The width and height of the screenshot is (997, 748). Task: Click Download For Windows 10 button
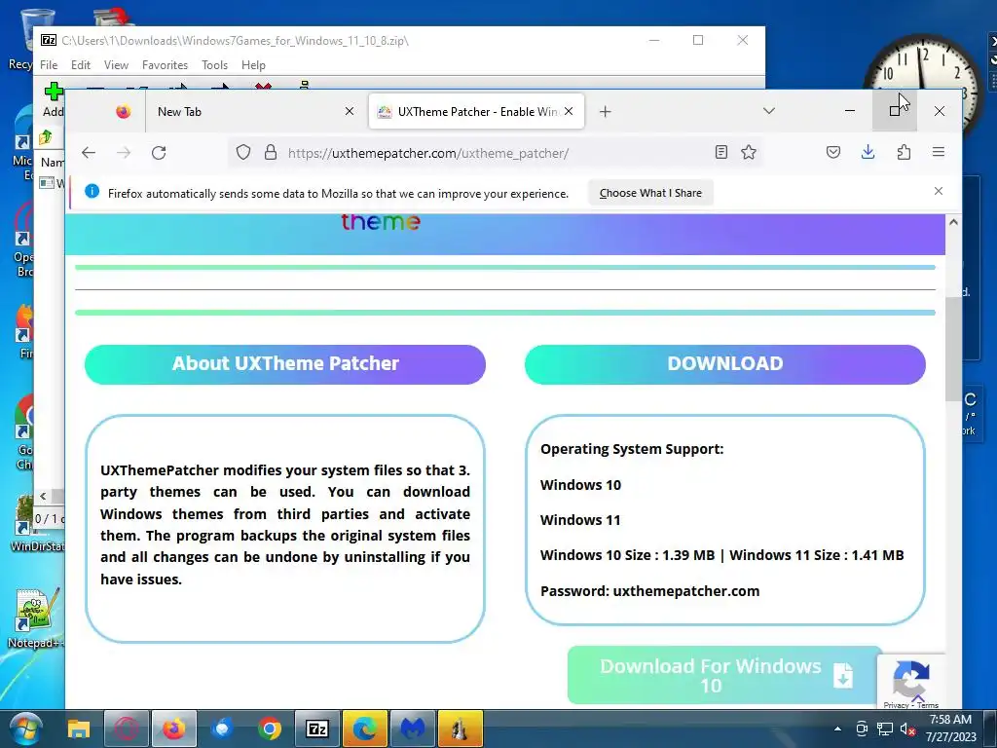[724, 676]
